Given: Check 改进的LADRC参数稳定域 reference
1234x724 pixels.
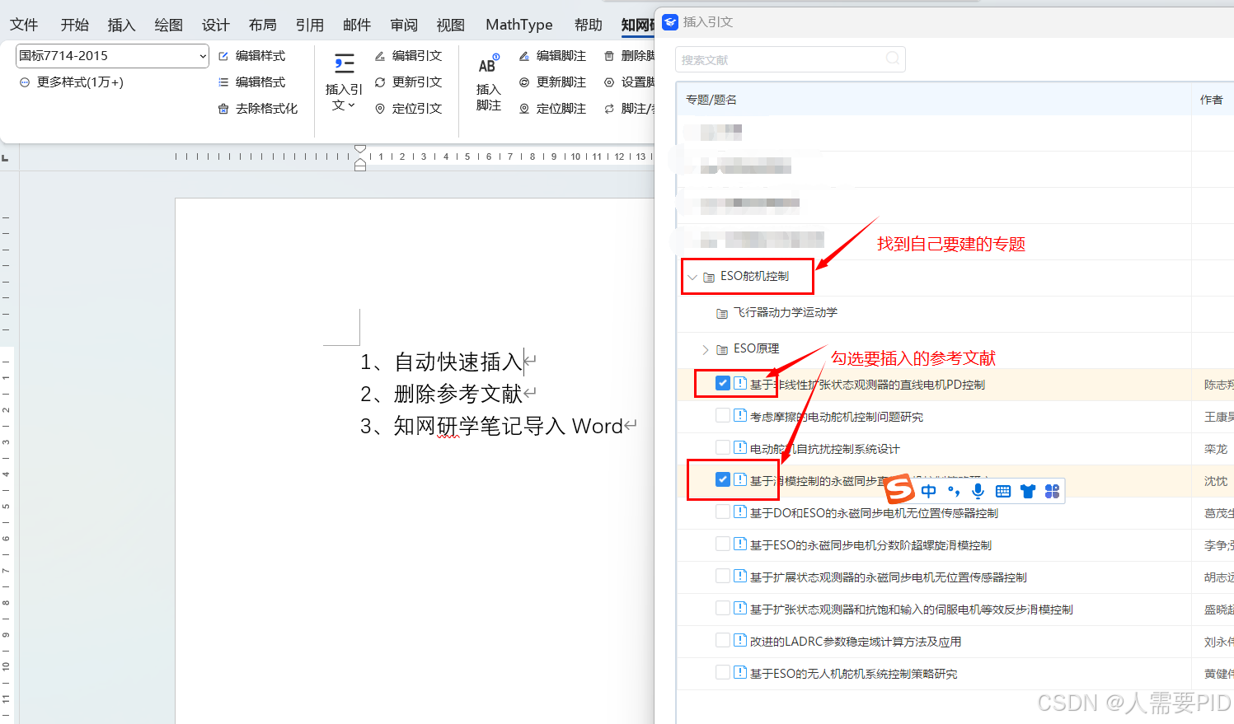Looking at the screenshot, I should (723, 640).
